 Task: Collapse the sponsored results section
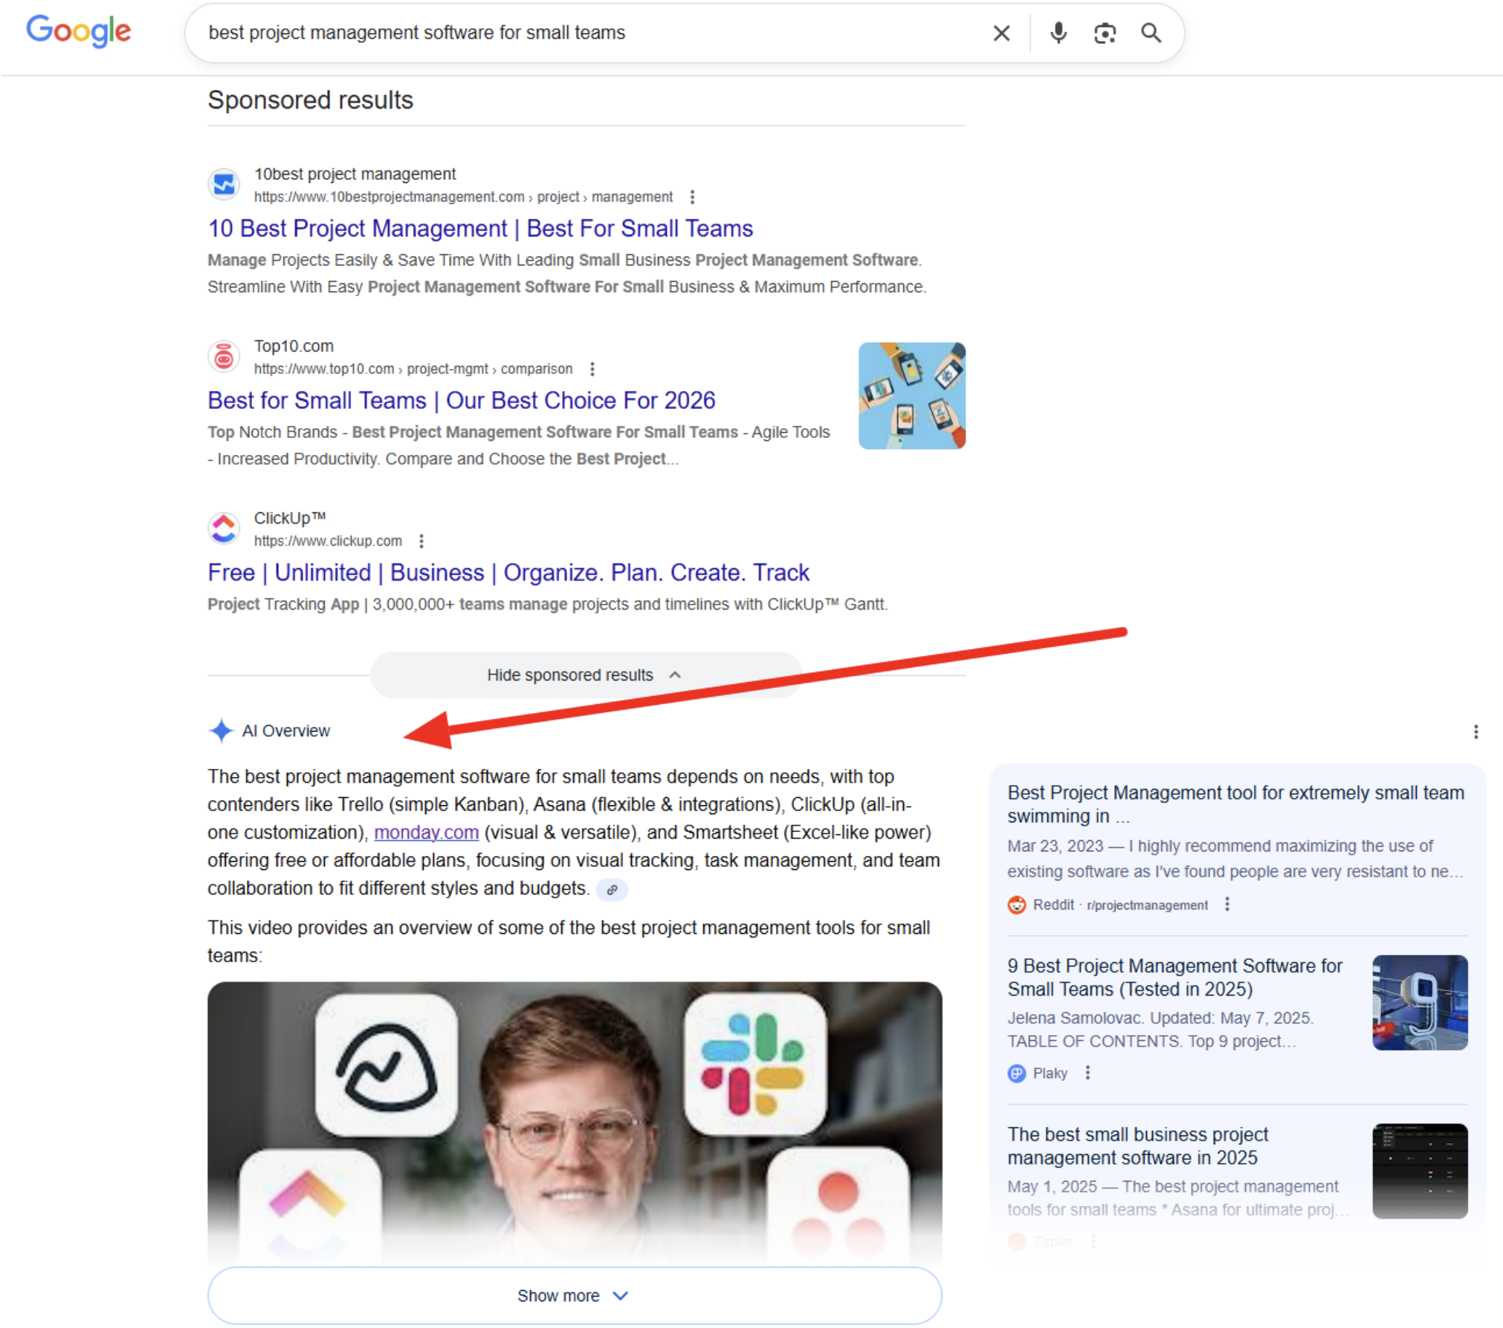584,674
